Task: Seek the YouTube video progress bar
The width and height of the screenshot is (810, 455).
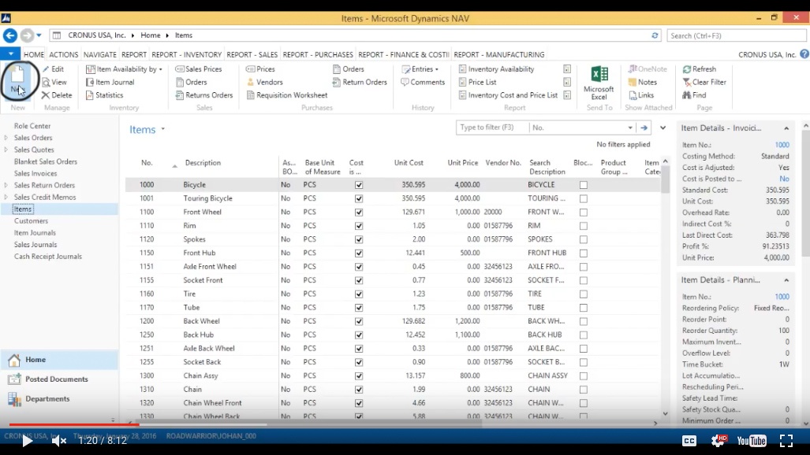Action: click(x=405, y=425)
